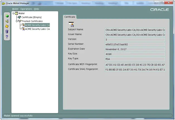Click the Key Size label
The height and width of the screenshot is (120, 175).
click(x=73, y=54)
